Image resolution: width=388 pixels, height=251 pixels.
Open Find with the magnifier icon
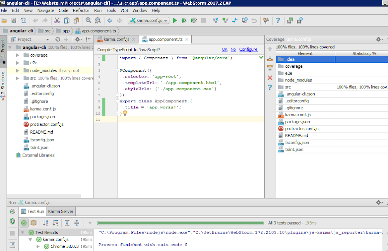(88, 21)
